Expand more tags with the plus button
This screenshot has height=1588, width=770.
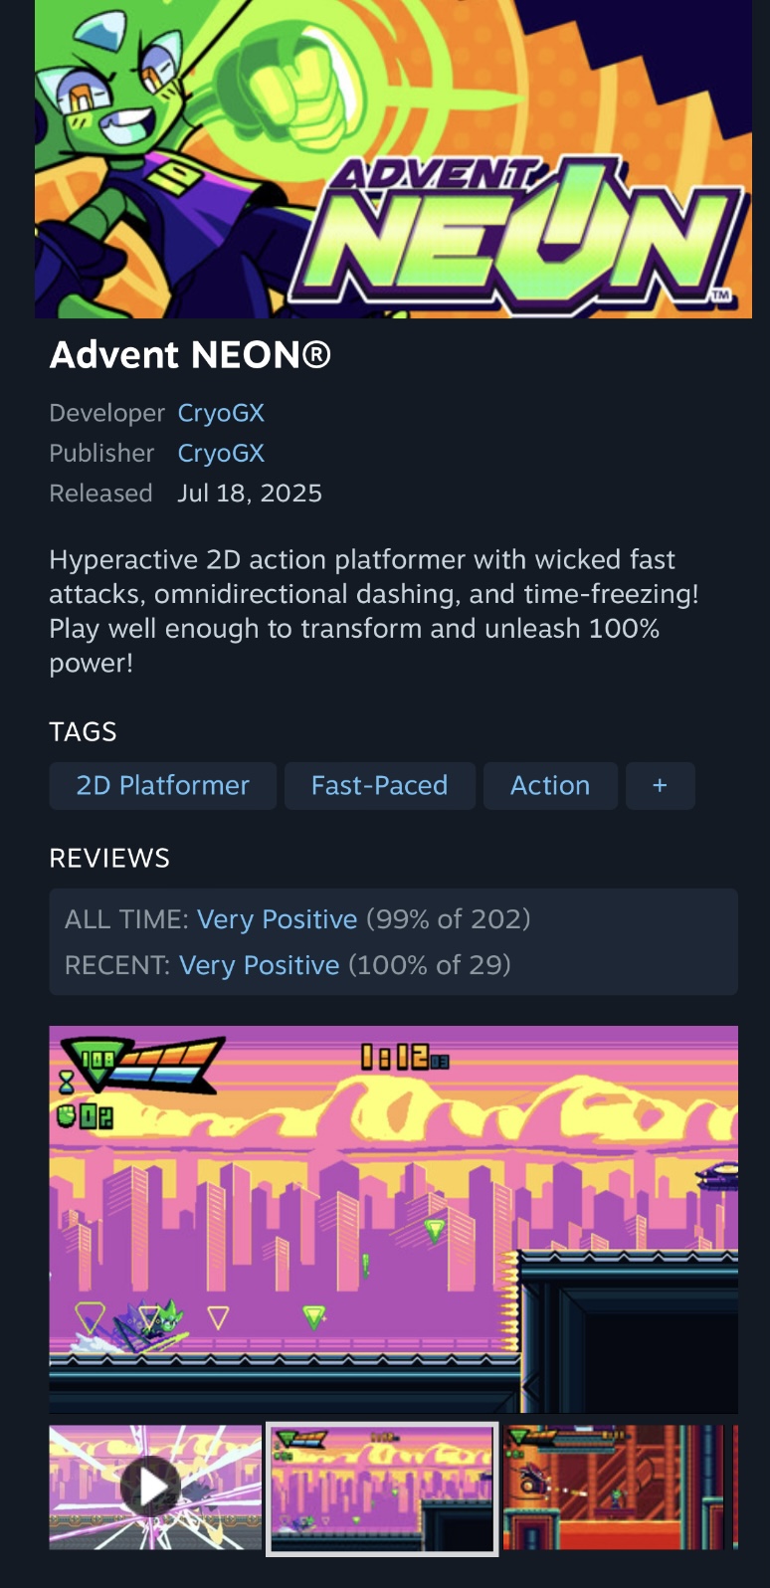[660, 786]
